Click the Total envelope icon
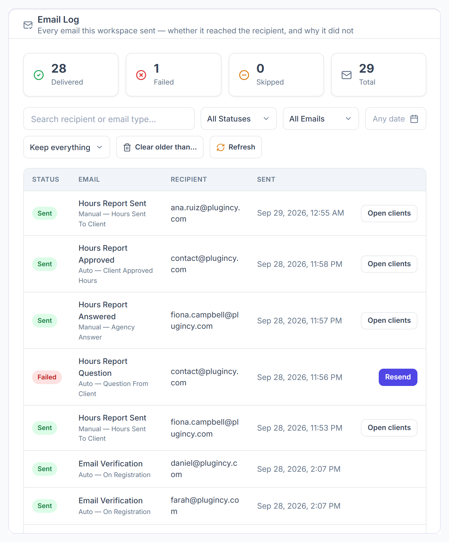449x542 pixels. click(x=347, y=75)
